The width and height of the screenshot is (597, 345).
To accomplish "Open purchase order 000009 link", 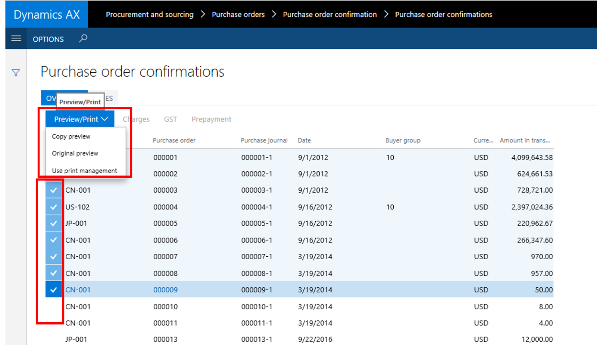I will tap(165, 289).
